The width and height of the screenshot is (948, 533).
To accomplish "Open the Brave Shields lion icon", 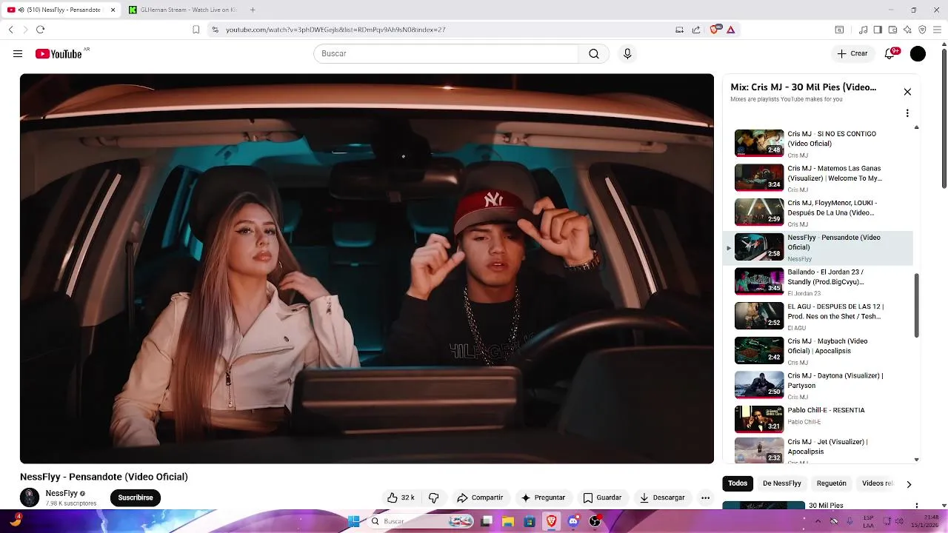I will pyautogui.click(x=715, y=30).
